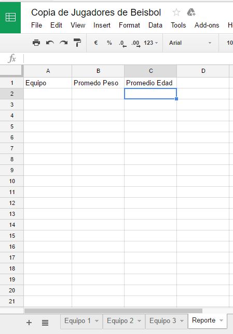This screenshot has height=334, width=233.
Task: Open the Google Sheets home icon
Action: coord(10,17)
